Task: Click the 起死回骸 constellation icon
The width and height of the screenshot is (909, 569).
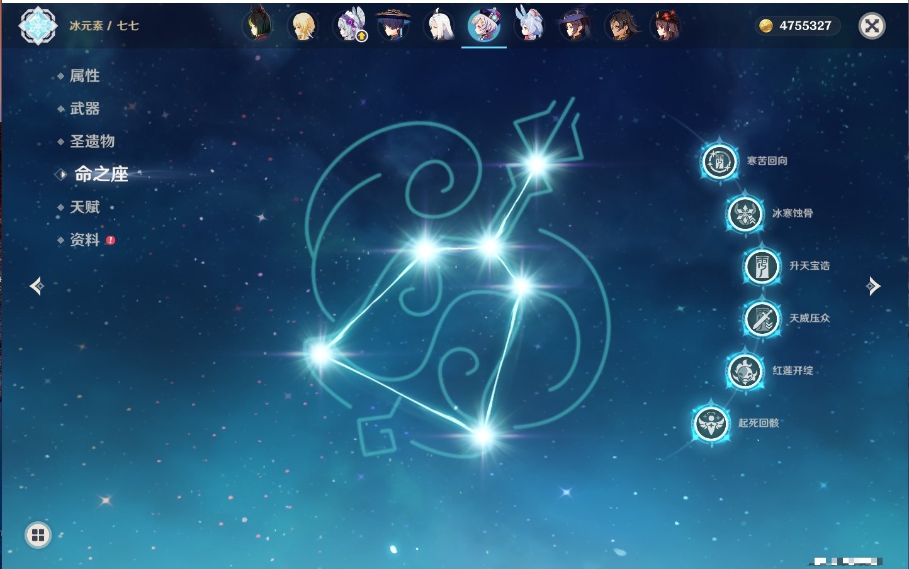Action: [711, 423]
